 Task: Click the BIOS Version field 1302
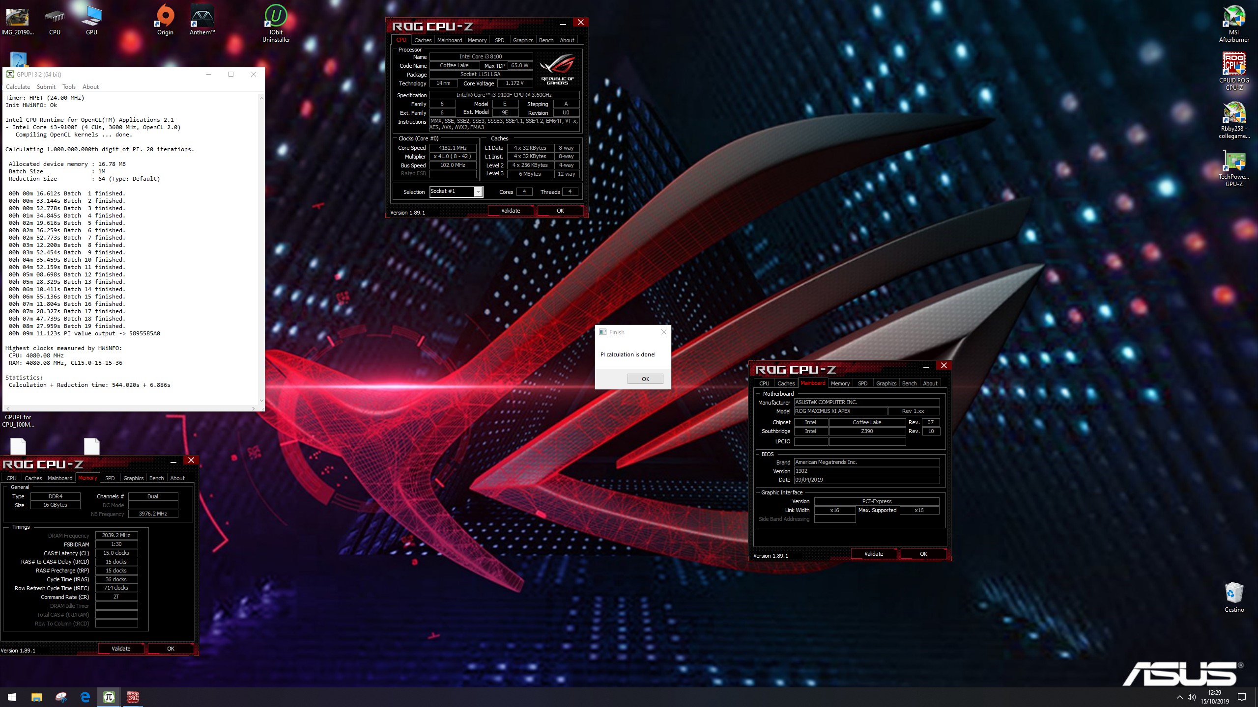click(867, 471)
